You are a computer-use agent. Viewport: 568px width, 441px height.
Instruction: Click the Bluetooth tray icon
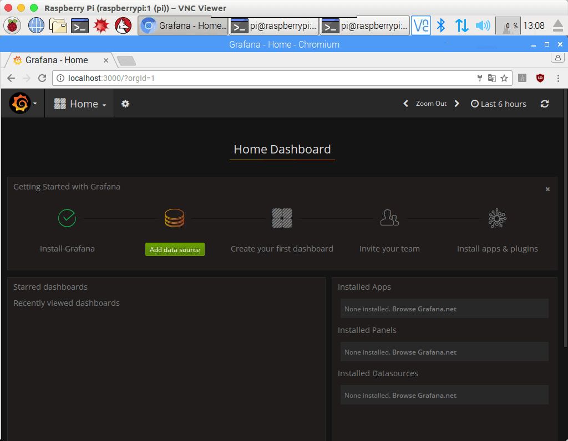(x=441, y=25)
